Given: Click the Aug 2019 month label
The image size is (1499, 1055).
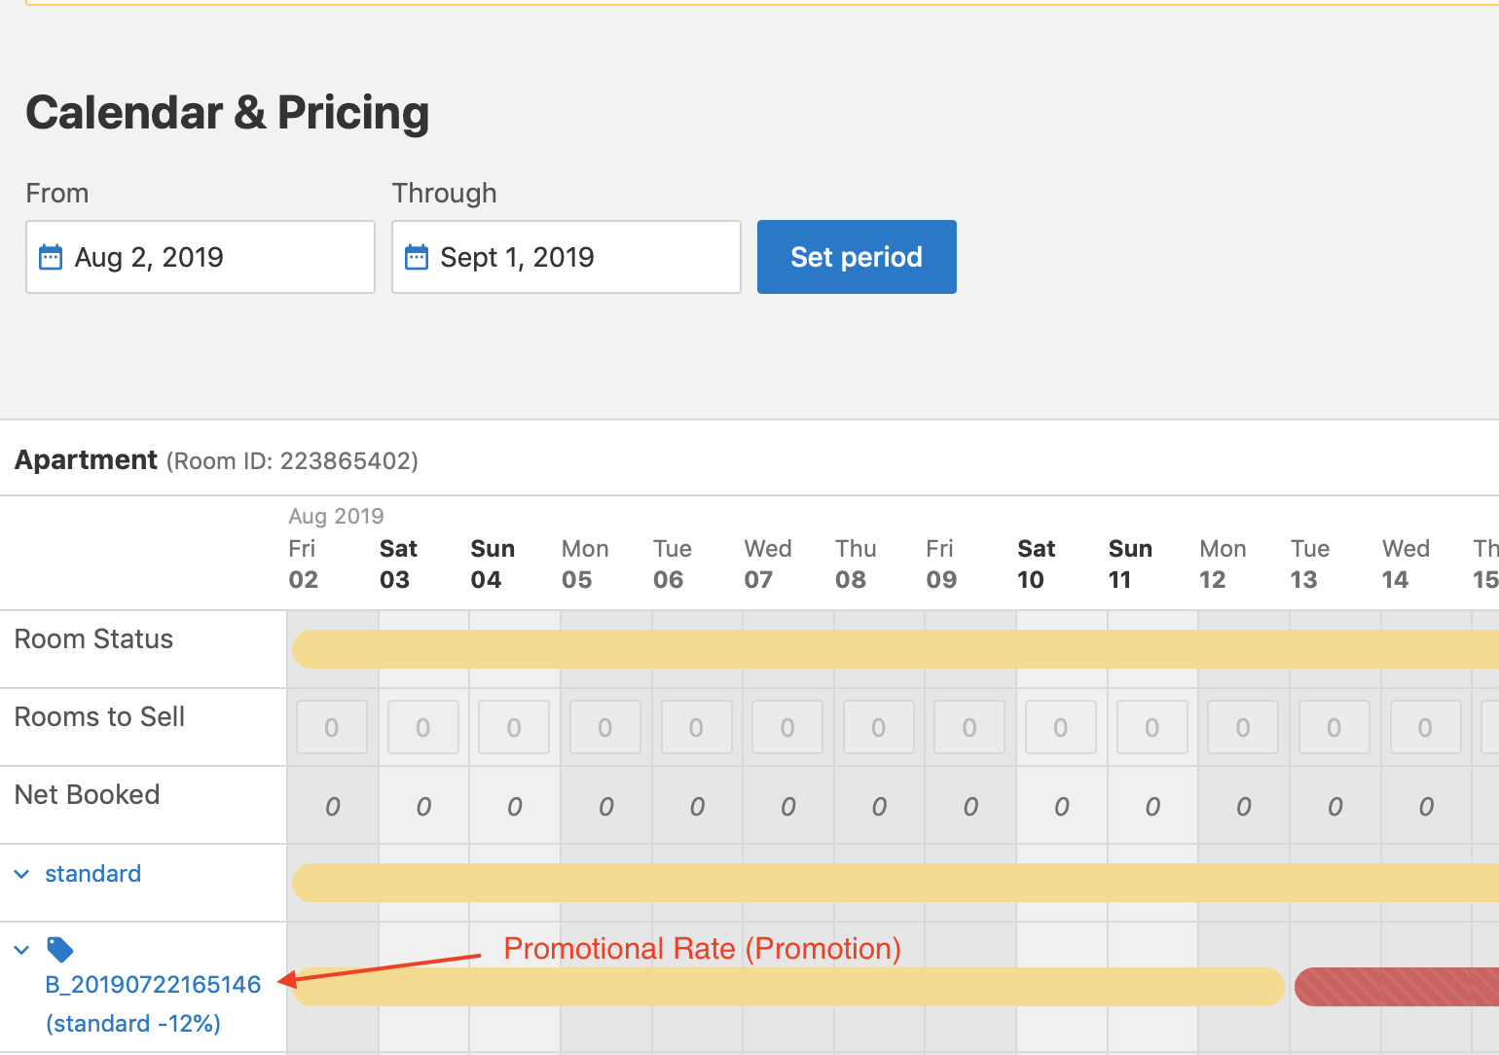Looking at the screenshot, I should [336, 516].
